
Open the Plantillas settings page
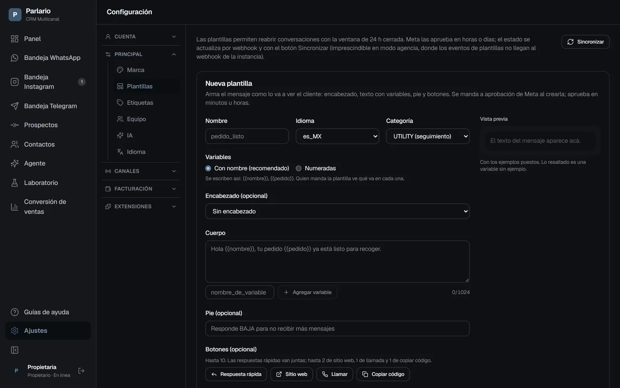[x=146, y=86]
